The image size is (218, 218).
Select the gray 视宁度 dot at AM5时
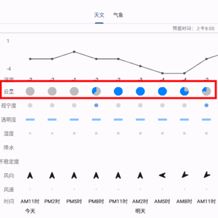(162, 105)
